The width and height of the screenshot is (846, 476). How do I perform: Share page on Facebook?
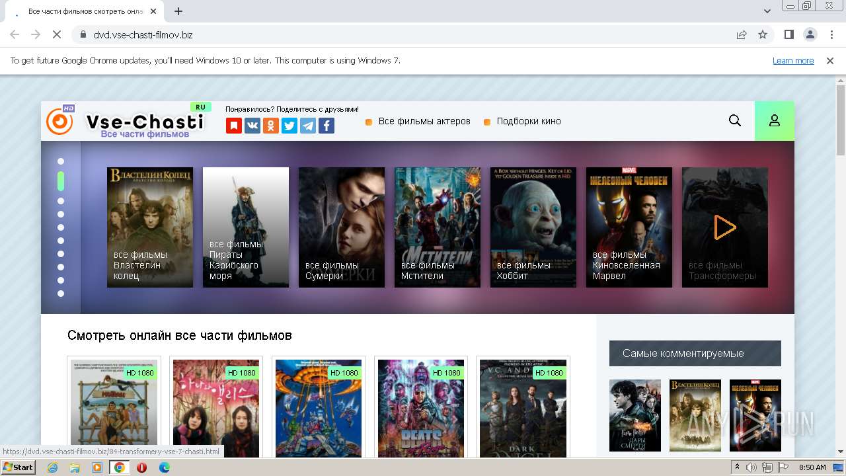tap(327, 126)
